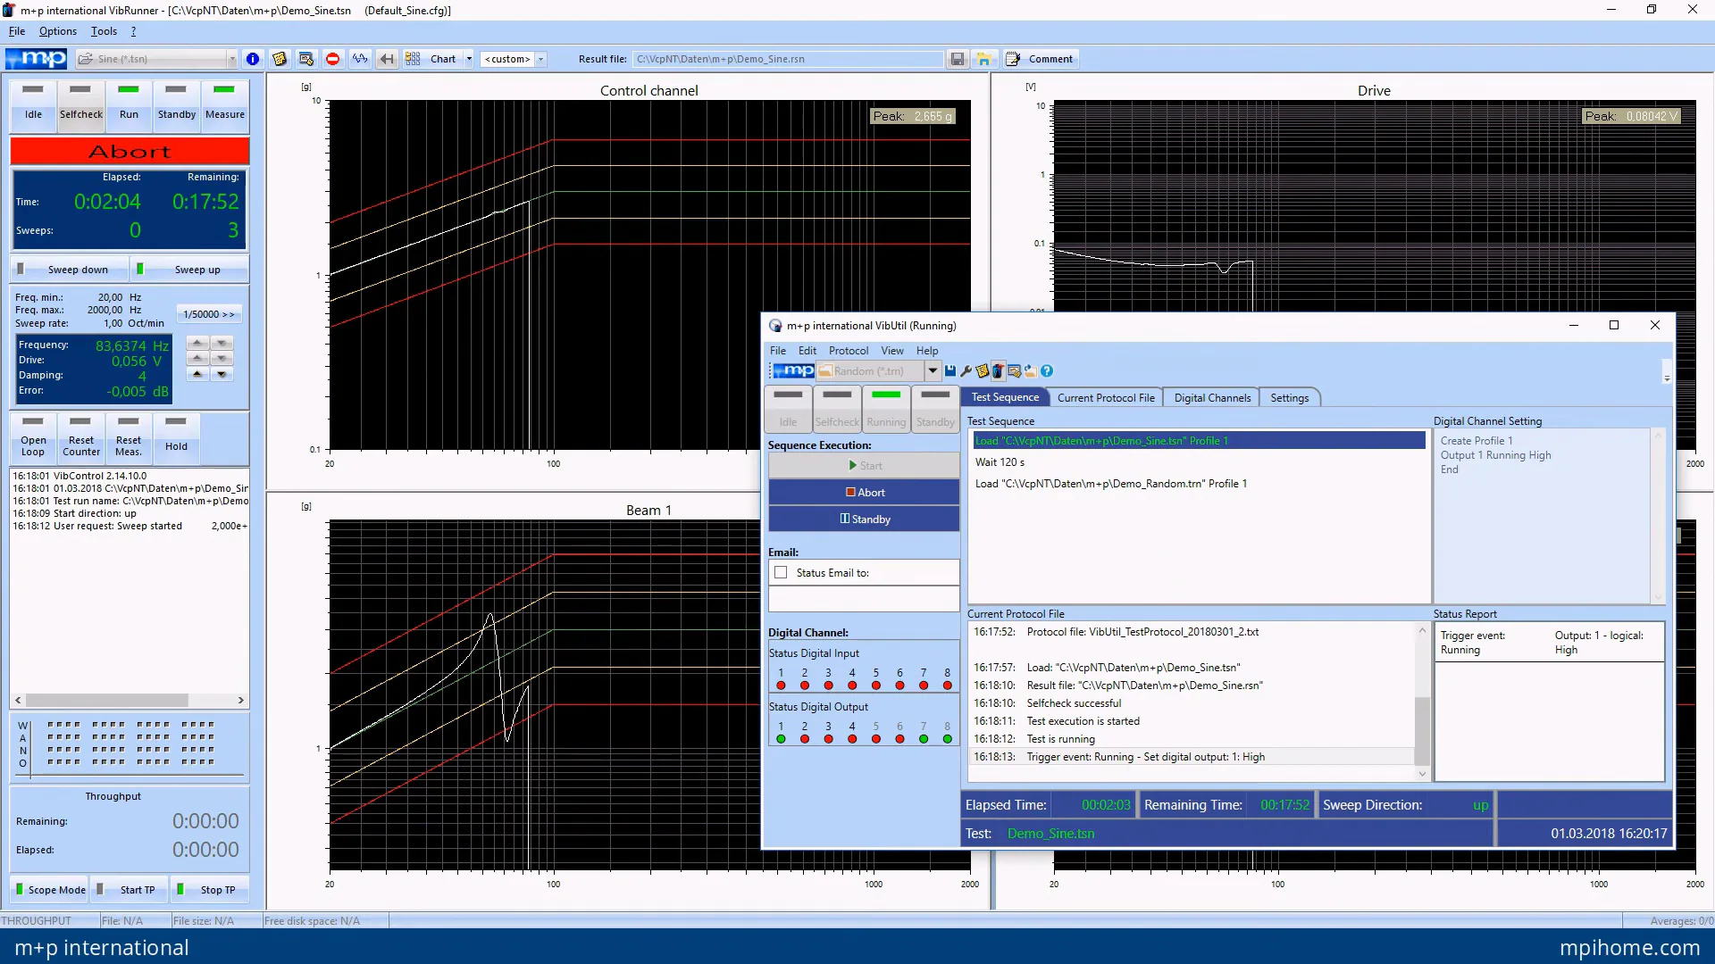
Task: Click the top-left up arrow stepper beside Frequency
Action: coord(197,343)
